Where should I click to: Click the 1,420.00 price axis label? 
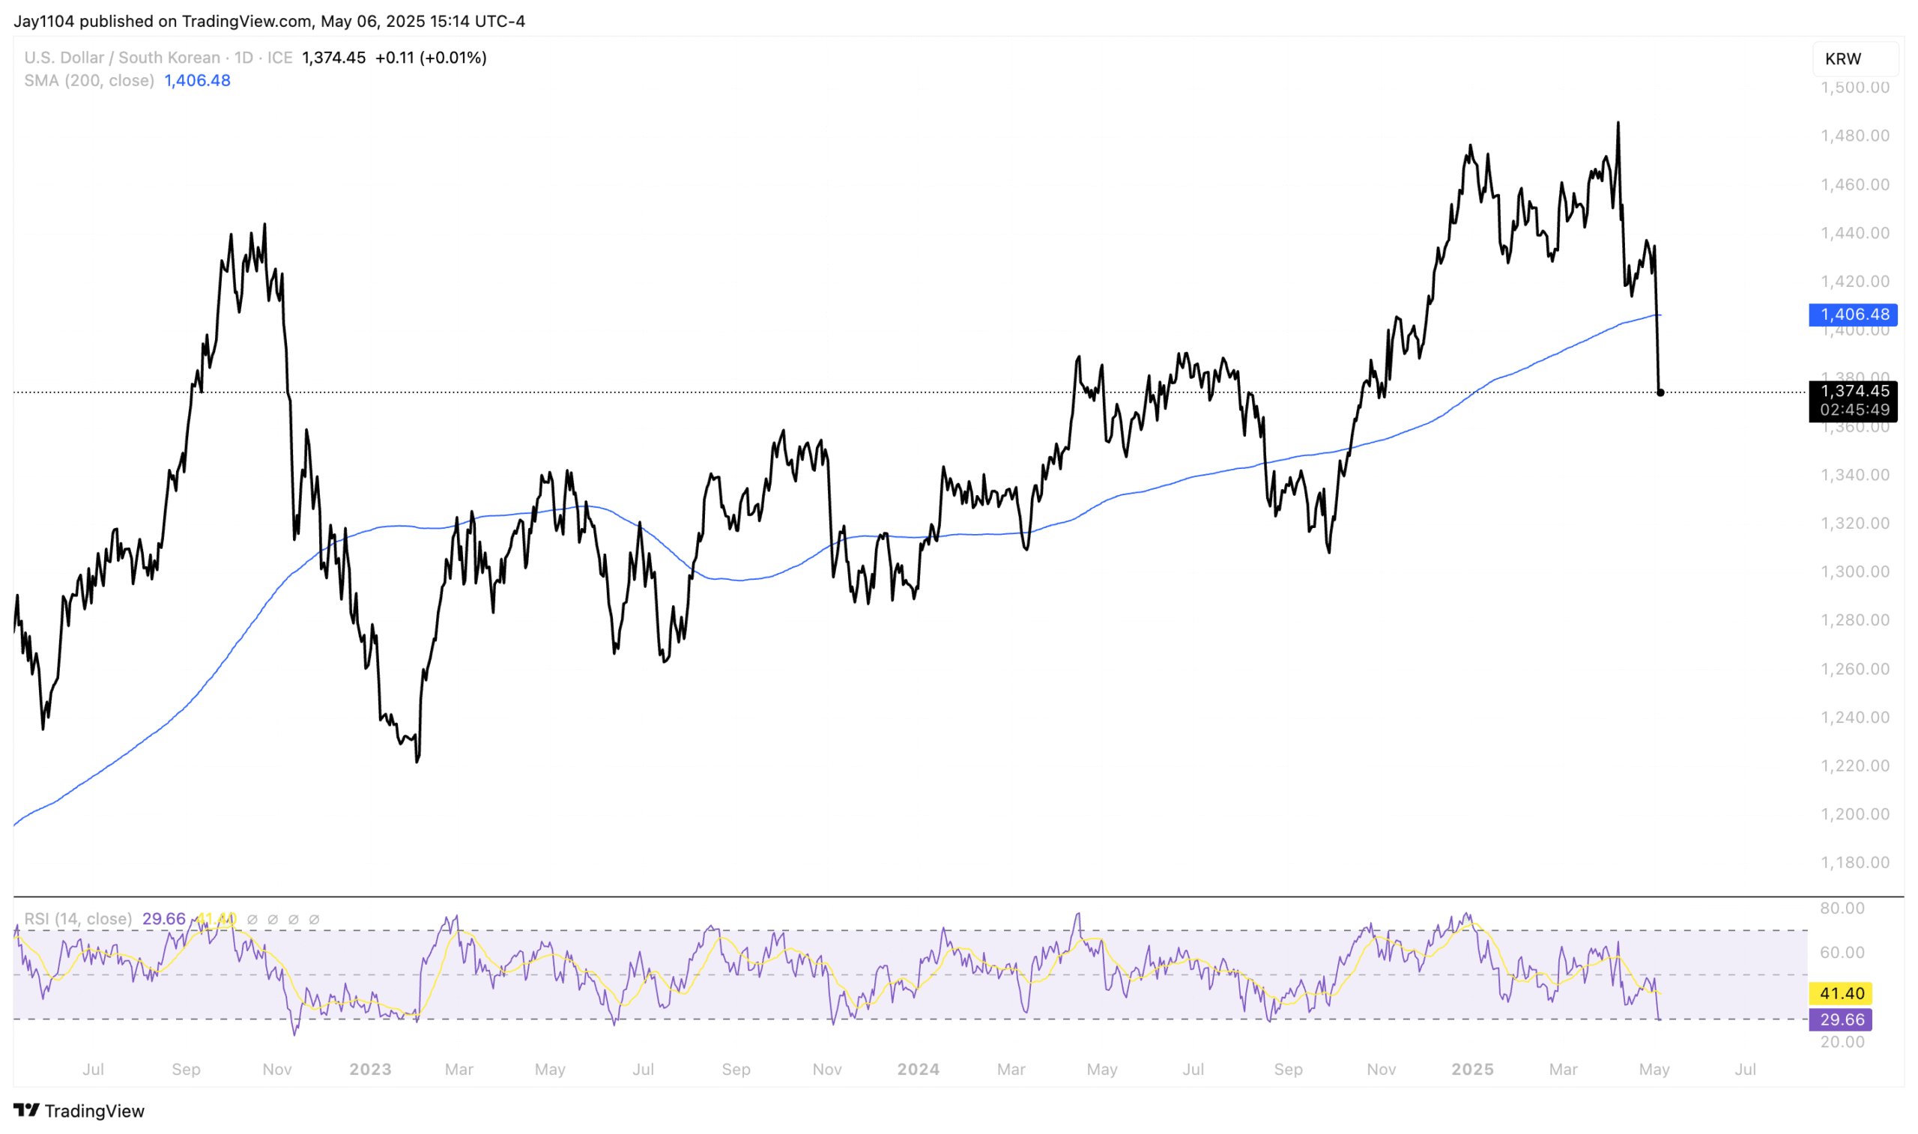[1854, 281]
